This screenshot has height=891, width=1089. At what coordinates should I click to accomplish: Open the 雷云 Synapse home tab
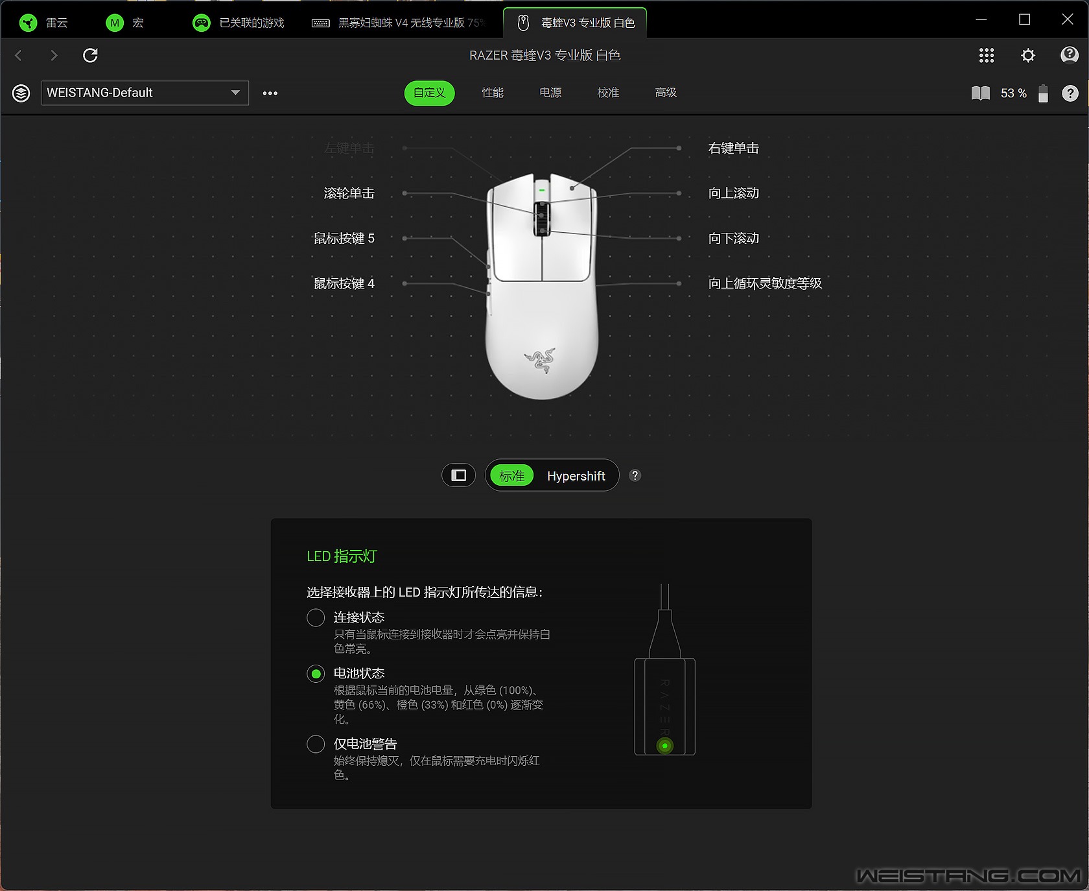[x=44, y=23]
